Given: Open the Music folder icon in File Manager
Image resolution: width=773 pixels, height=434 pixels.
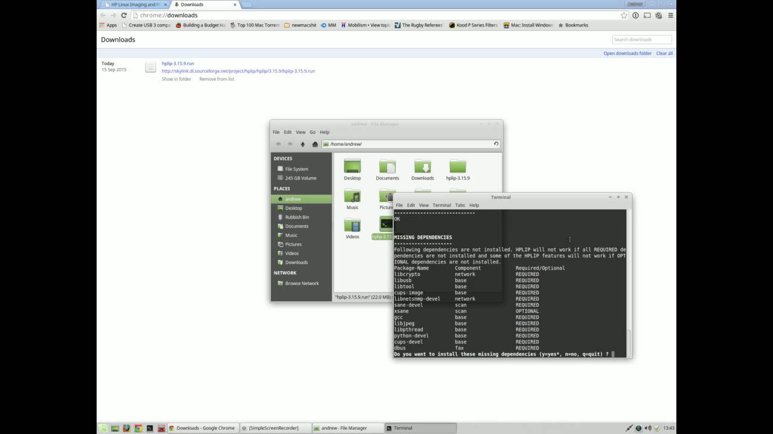Looking at the screenshot, I should [x=352, y=196].
